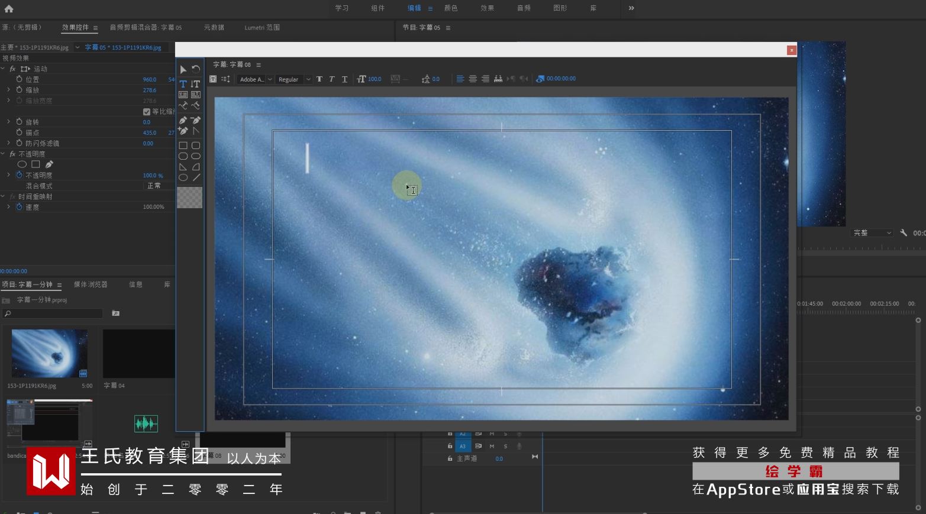Select the Rounded Rectangle tool
This screenshot has height=514, width=926.
point(196,156)
